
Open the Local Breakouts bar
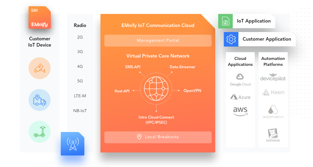click(x=158, y=137)
